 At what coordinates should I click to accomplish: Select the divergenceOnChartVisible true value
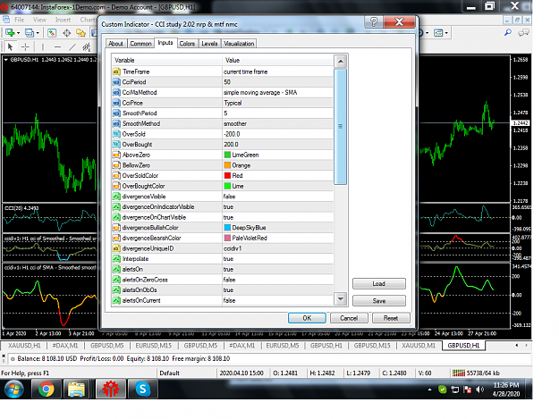click(278, 217)
